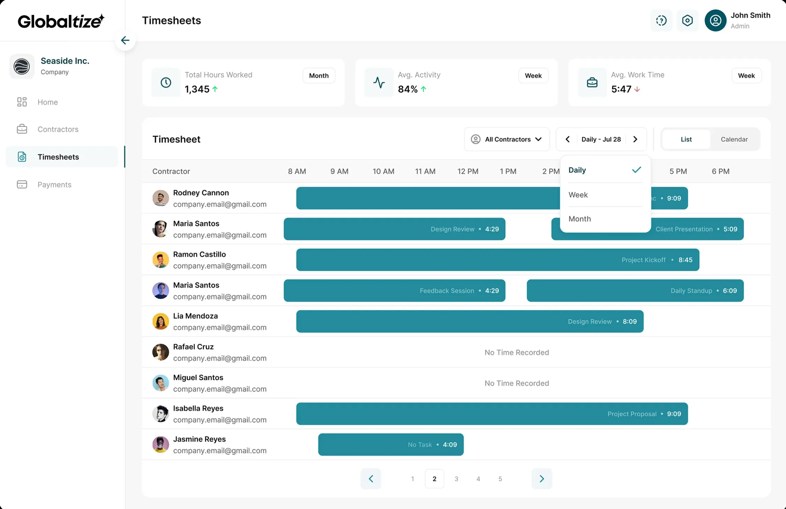Select List view toggle
Viewport: 786px width, 509px height.
click(686, 139)
